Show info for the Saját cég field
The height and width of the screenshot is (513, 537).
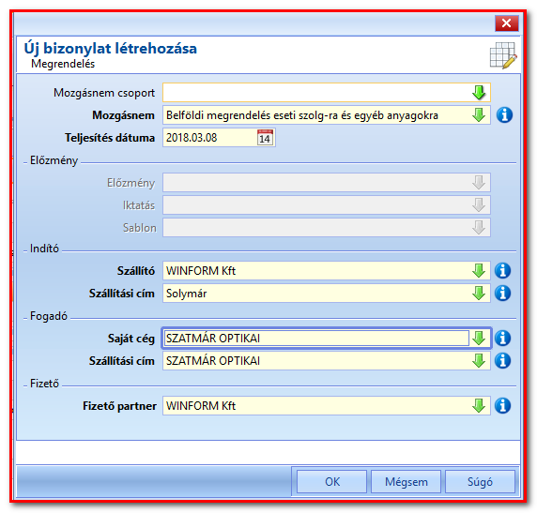tap(503, 339)
